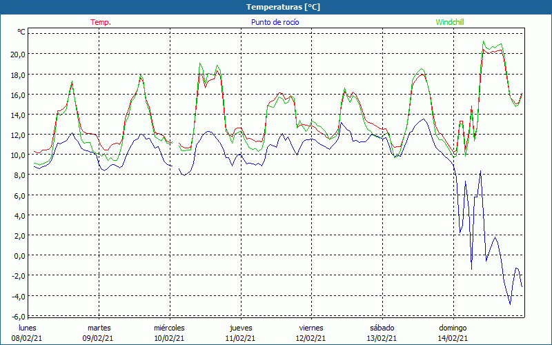The width and height of the screenshot is (552, 345).
Task: Click the '-2,0' y-axis value
Action: pyautogui.click(x=19, y=277)
